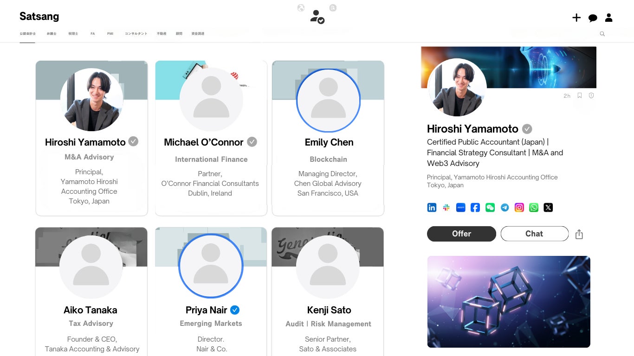The image size is (634, 356).
Task: Click "O'Connor Financial Consultants" text
Action: coord(210,184)
